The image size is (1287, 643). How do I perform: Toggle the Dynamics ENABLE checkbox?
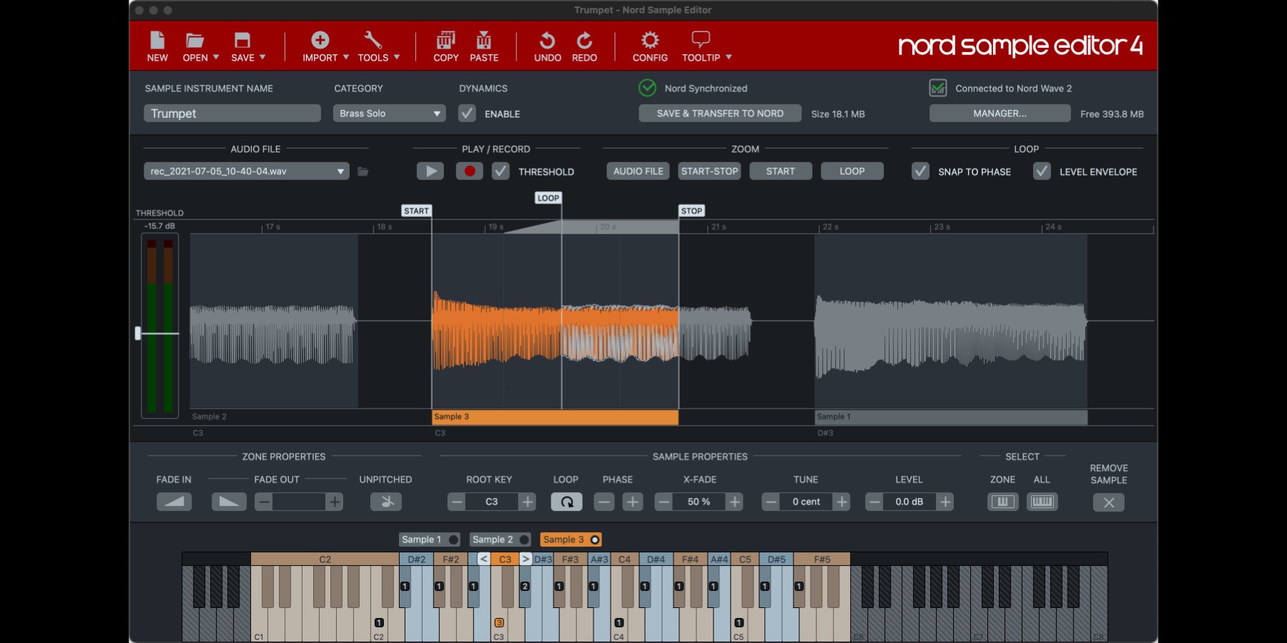click(x=467, y=114)
